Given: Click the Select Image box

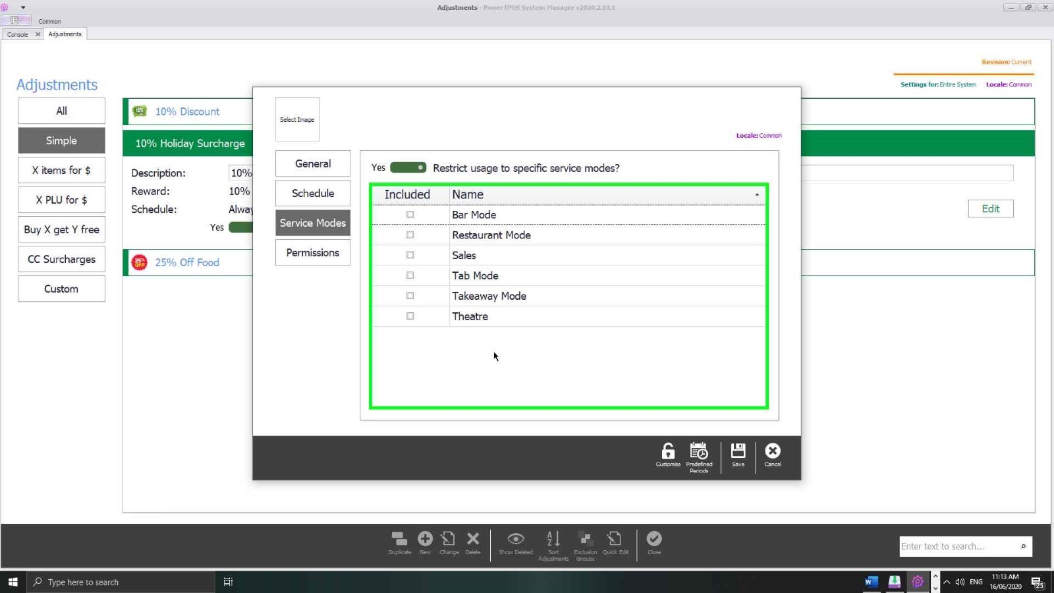Looking at the screenshot, I should coord(297,119).
